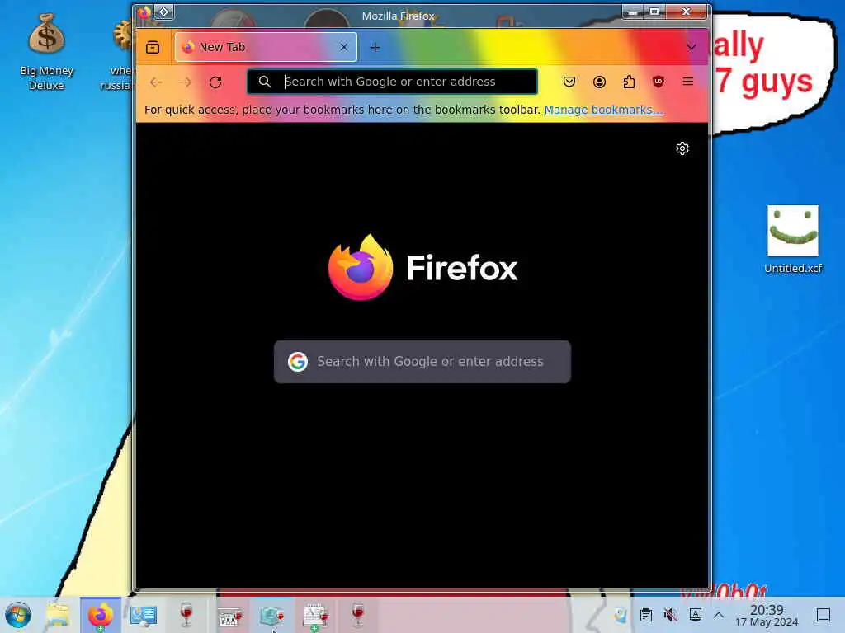The image size is (845, 633).
Task: Open the clipboard tray icon
Action: (x=645, y=615)
